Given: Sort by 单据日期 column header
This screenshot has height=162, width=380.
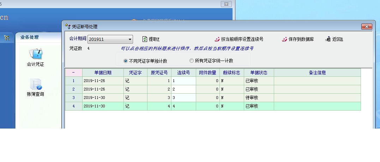Looking at the screenshot, I should 103,73.
